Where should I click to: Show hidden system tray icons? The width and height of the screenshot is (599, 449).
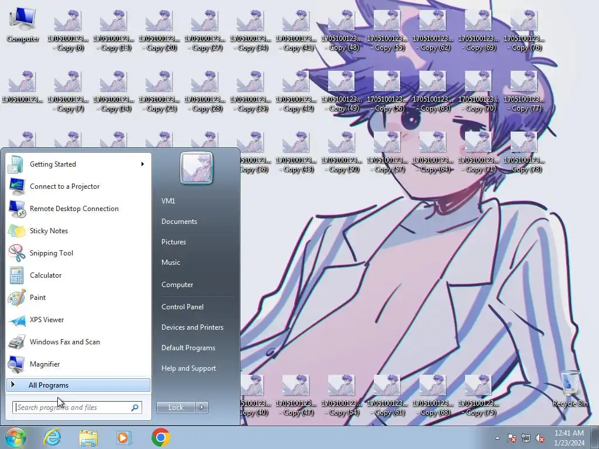[x=497, y=438]
